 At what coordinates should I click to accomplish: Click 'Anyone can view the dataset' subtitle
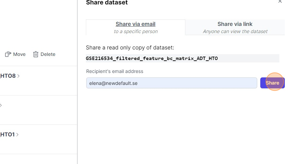click(x=235, y=31)
